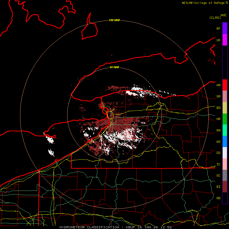
Task: Click the GR legend label
Action: pos(218,96)
